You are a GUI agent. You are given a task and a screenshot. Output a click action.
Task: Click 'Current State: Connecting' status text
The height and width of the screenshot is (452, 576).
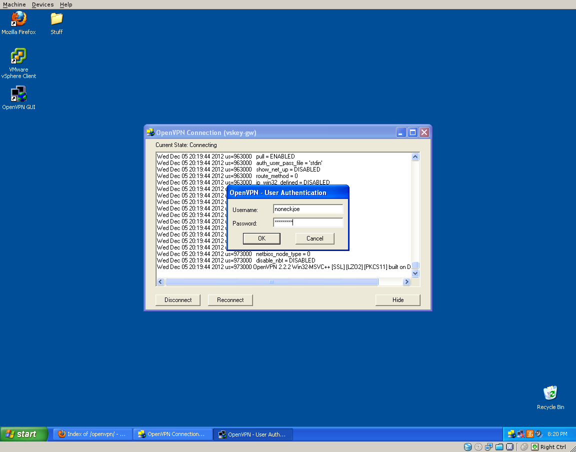(x=186, y=145)
